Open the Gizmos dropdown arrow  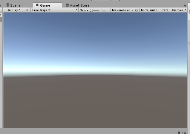[x=186, y=10]
